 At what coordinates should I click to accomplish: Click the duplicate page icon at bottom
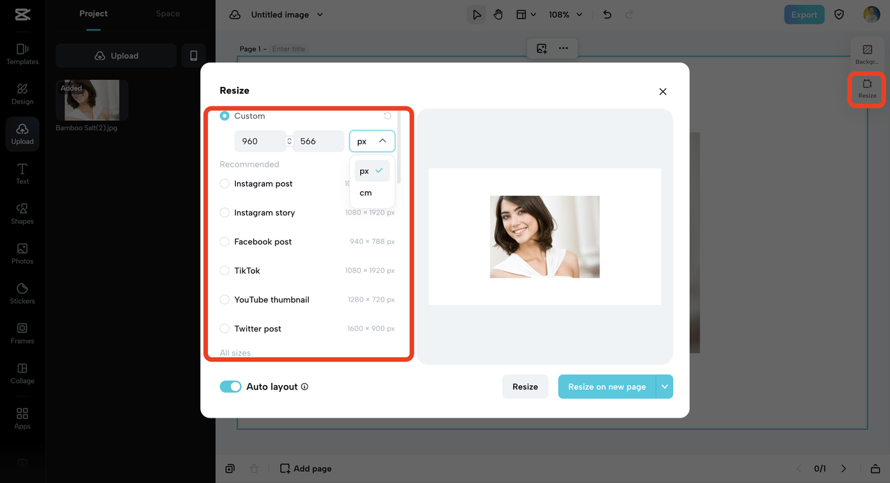[230, 468]
